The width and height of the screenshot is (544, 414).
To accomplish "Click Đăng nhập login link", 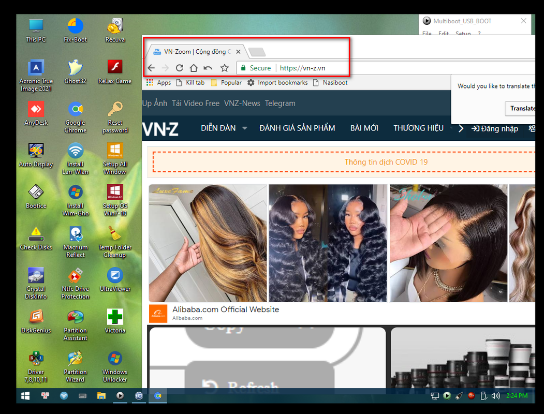I will point(495,129).
